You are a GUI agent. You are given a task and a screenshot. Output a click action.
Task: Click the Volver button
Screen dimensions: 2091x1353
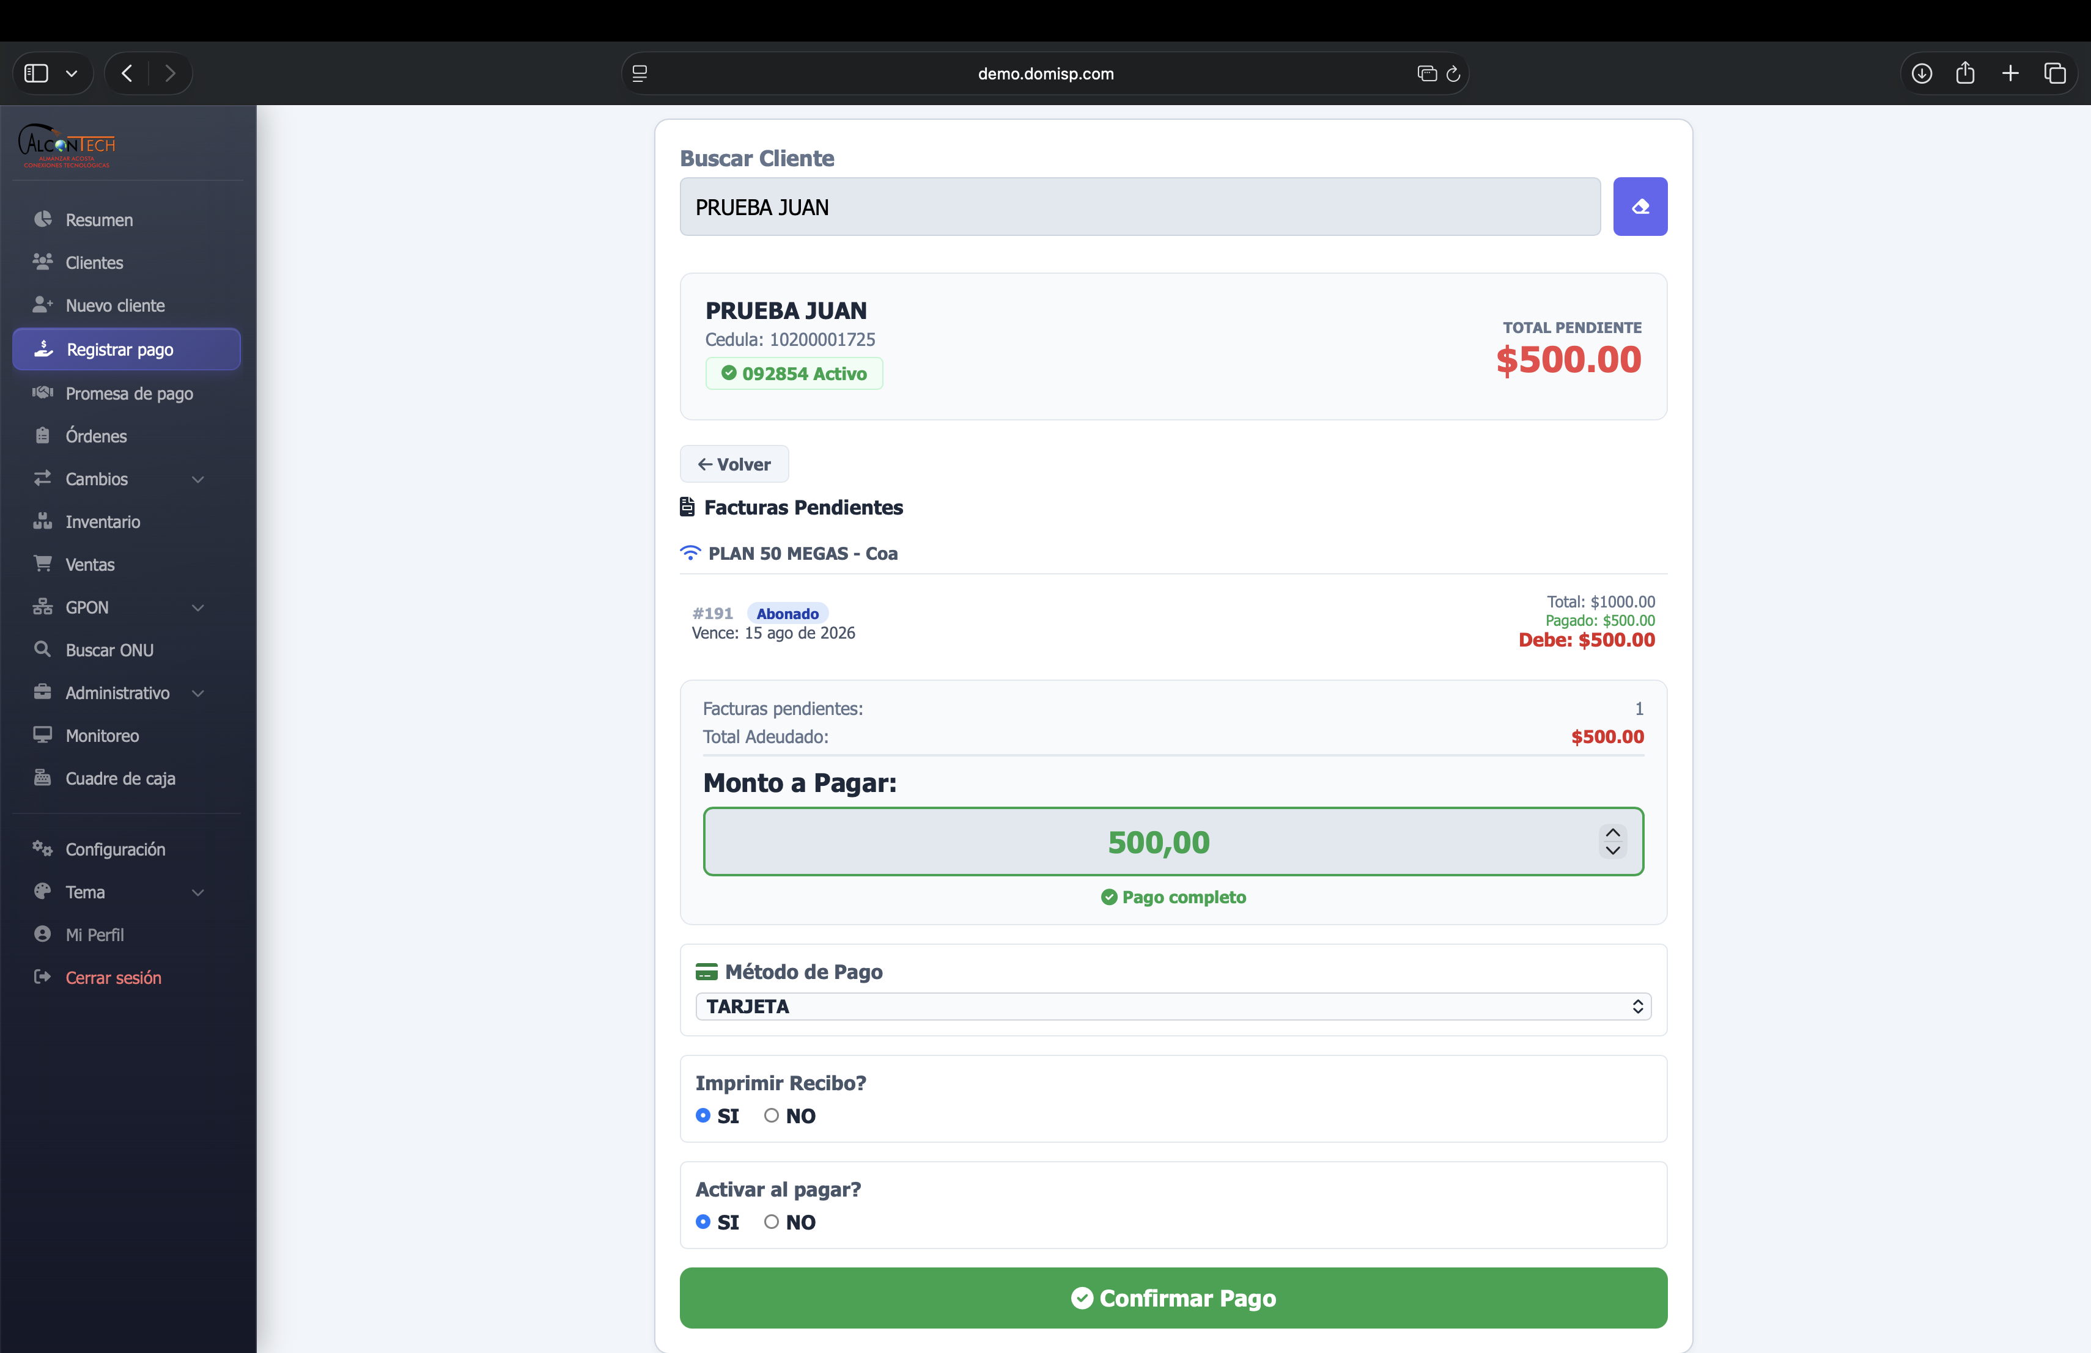point(734,464)
